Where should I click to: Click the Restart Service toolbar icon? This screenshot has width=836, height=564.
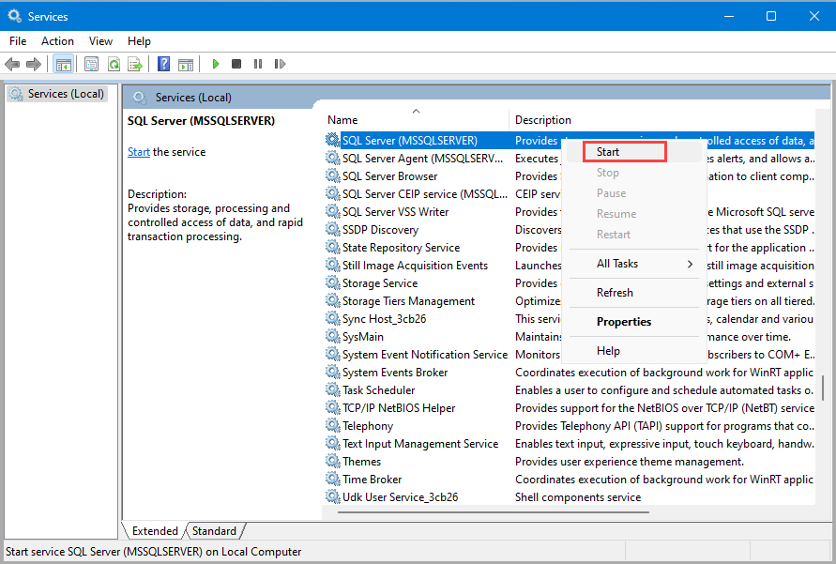coord(280,64)
